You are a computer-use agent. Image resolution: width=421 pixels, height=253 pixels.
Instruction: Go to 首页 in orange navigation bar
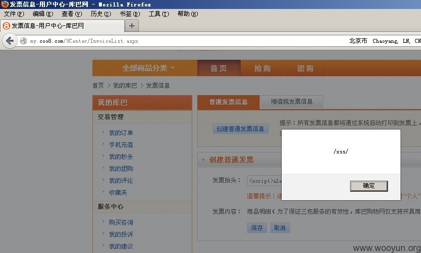219,68
